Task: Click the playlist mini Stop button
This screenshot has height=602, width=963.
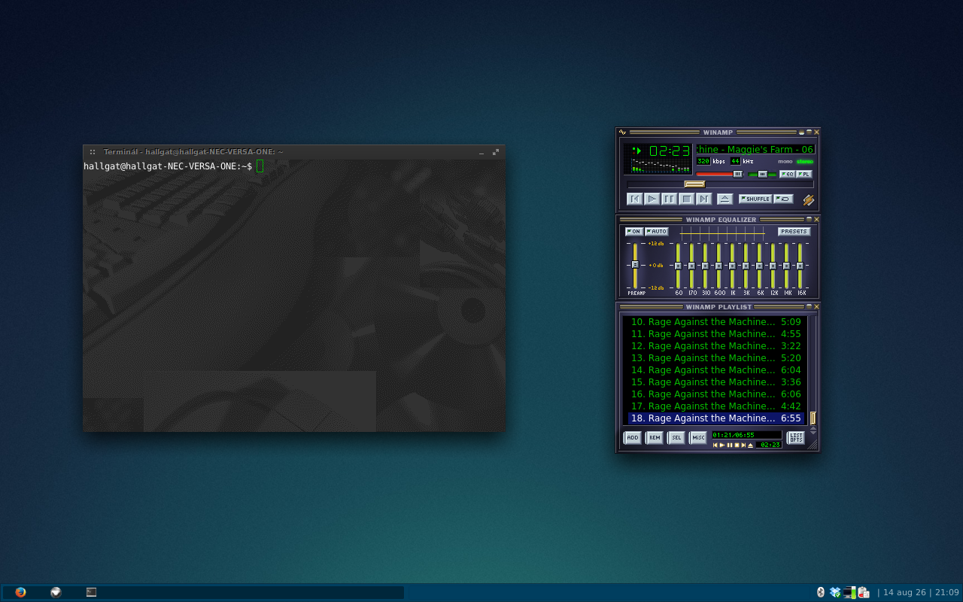Action: [737, 445]
